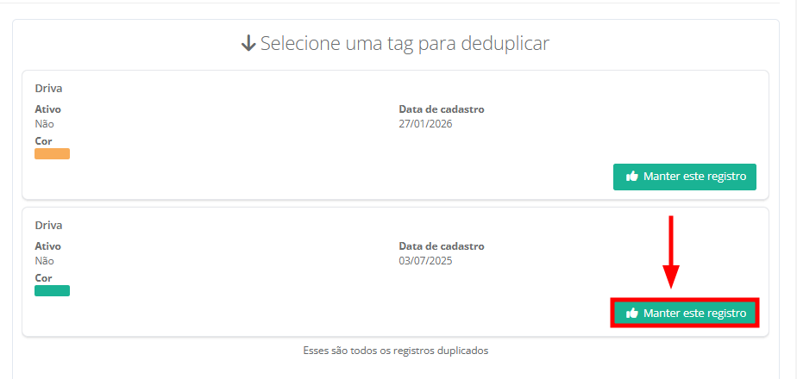Click 'Esses são todos os registros duplicados' text

coord(396,351)
